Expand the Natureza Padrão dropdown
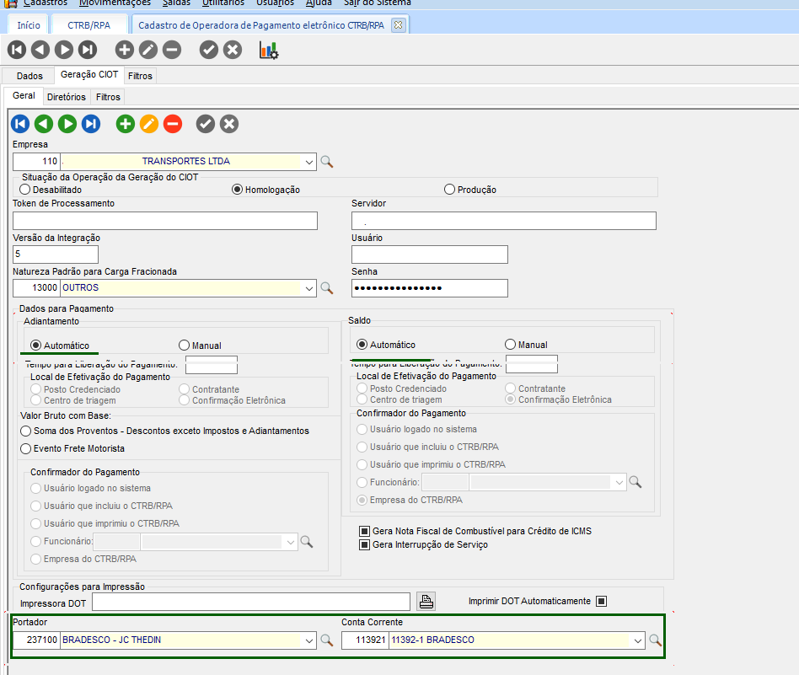The width and height of the screenshot is (799, 675). [309, 288]
